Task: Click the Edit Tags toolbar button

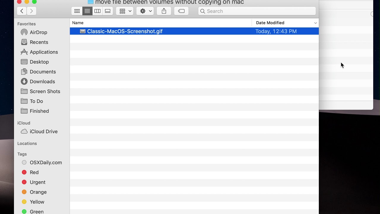Action: click(181, 11)
